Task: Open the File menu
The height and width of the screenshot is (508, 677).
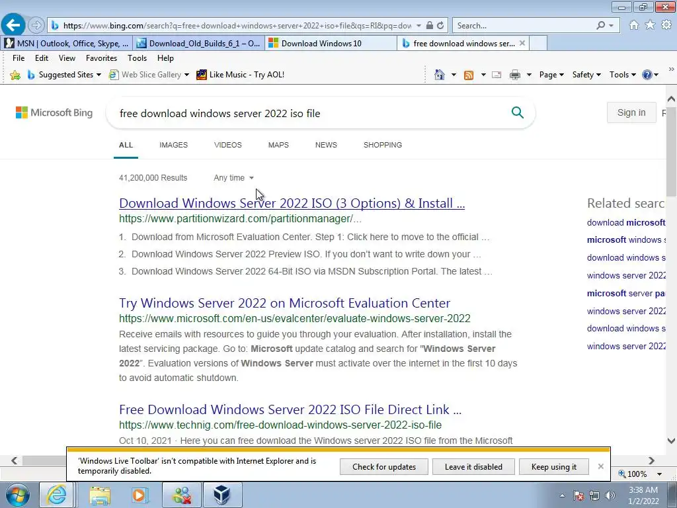Action: click(x=19, y=58)
